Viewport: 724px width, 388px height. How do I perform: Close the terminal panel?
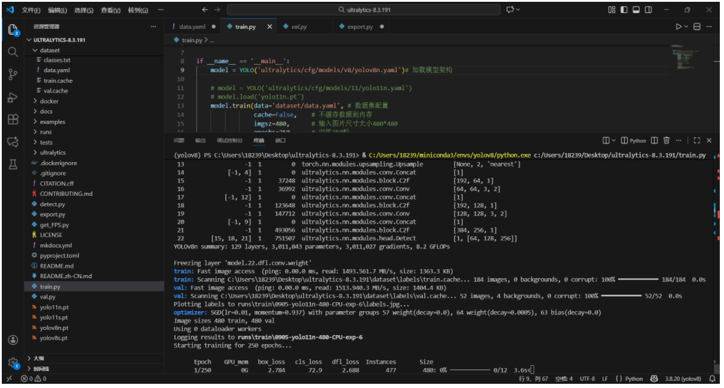[709, 141]
